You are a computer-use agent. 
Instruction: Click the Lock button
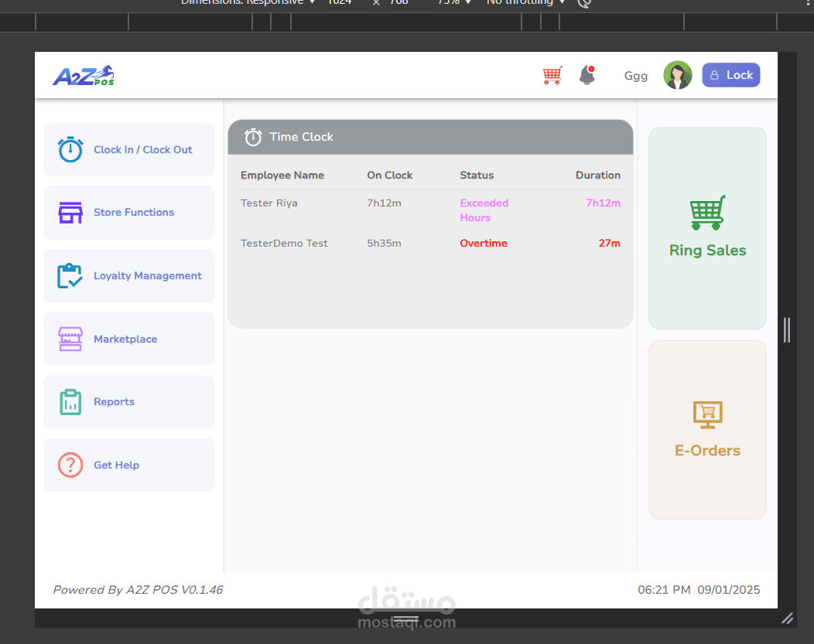coord(731,75)
